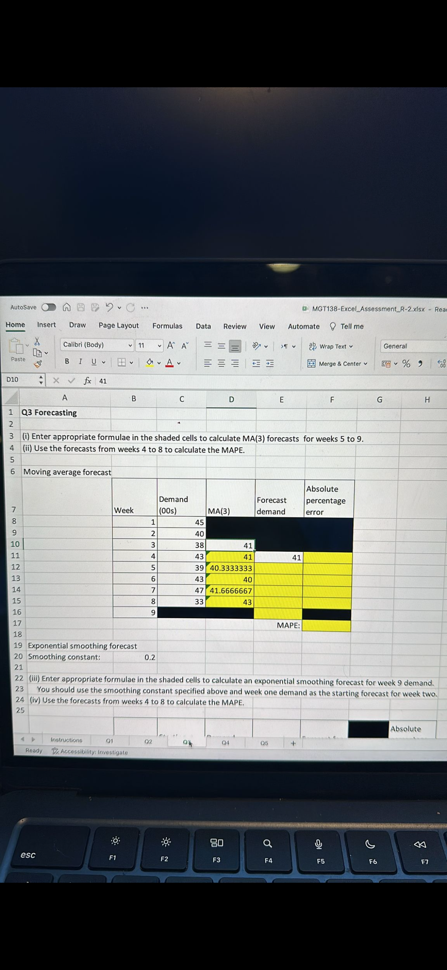Click the Wrap Text button
Image resolution: width=447 pixels, height=970 pixels.
click(x=331, y=346)
